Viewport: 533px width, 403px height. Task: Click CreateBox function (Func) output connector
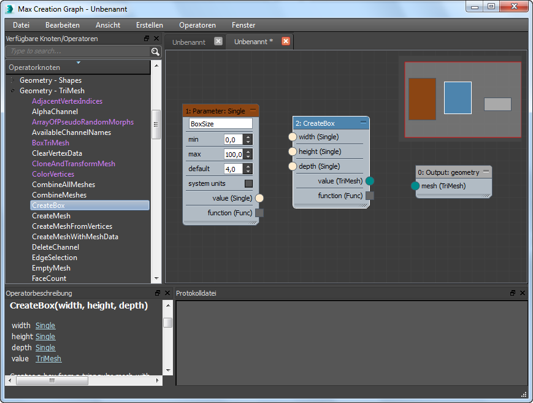370,196
